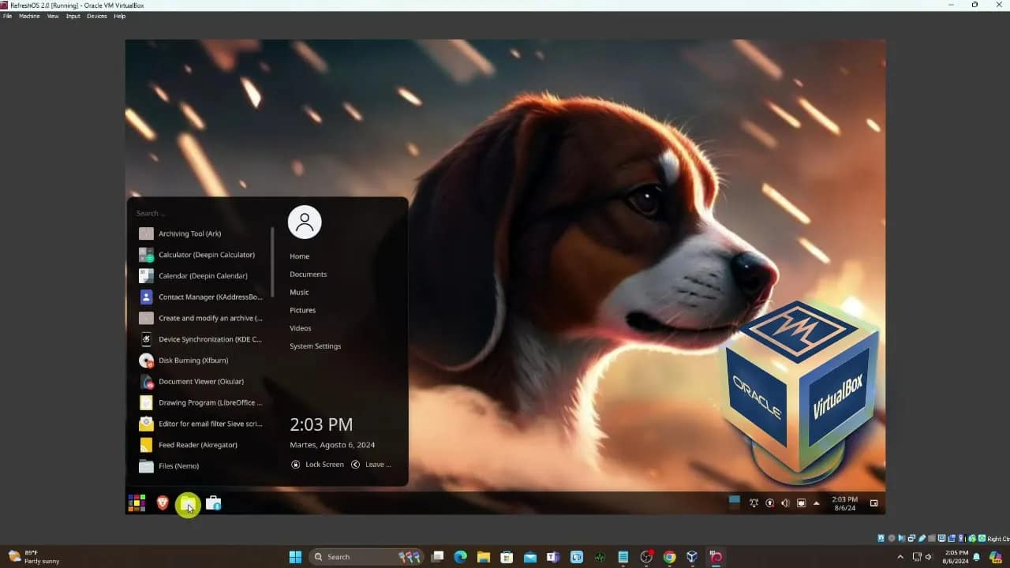Click the green application menu button on the panel

(x=188, y=503)
